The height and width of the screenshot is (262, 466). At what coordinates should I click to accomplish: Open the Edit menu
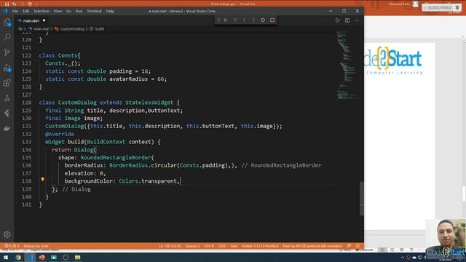(x=26, y=11)
